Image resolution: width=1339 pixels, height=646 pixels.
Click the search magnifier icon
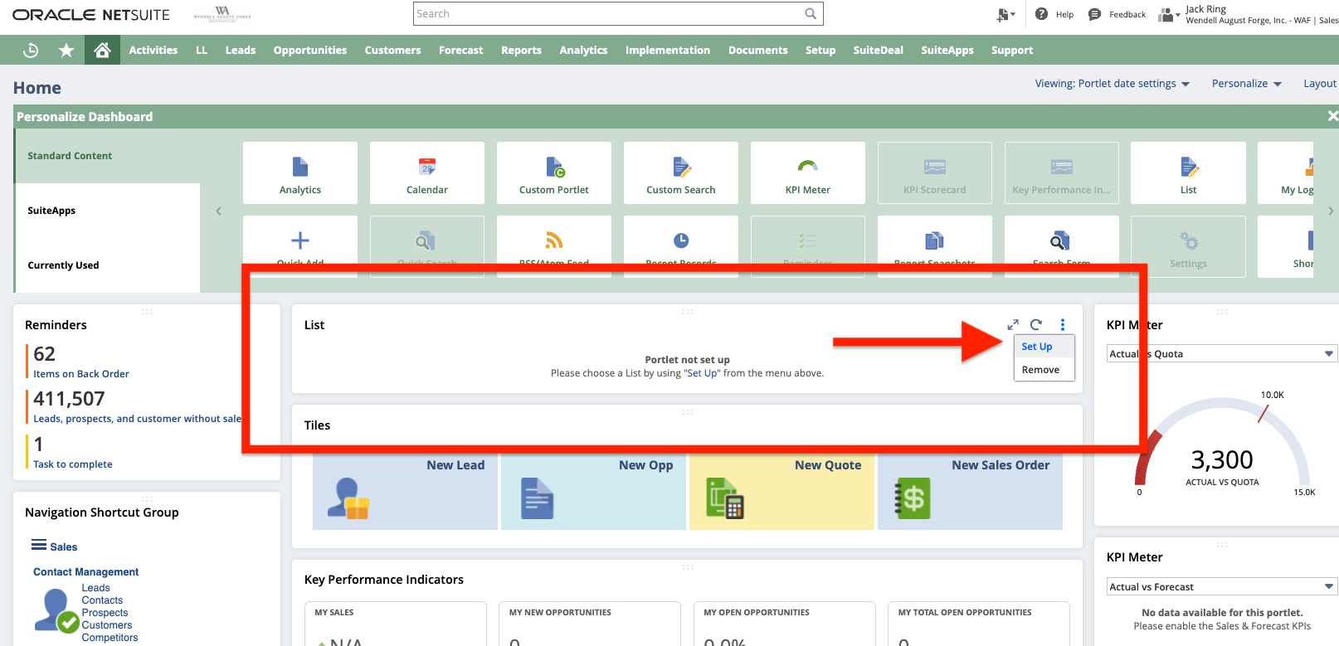(811, 13)
